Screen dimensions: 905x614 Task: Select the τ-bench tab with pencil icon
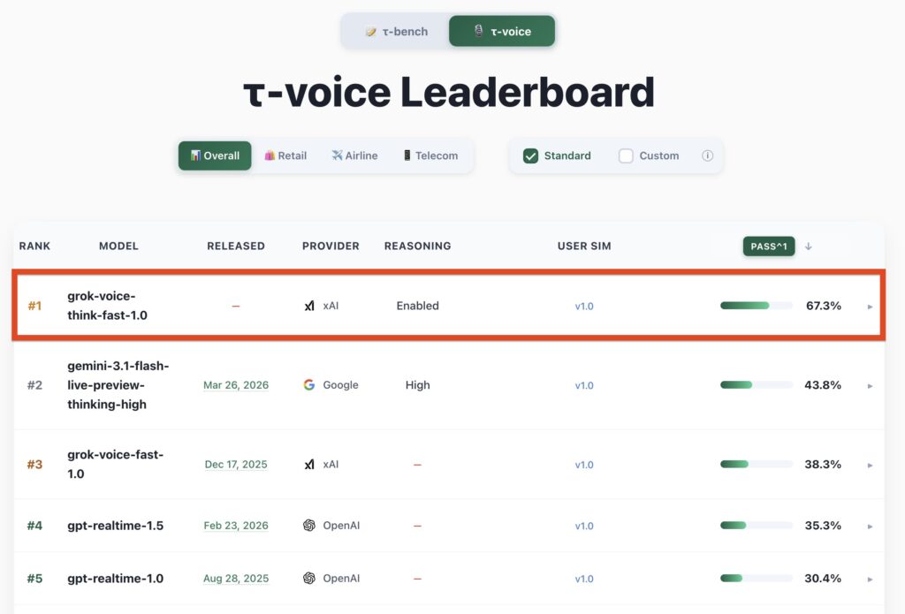coord(395,30)
